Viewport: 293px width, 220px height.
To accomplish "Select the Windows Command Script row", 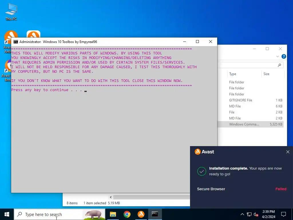I will point(250,124).
